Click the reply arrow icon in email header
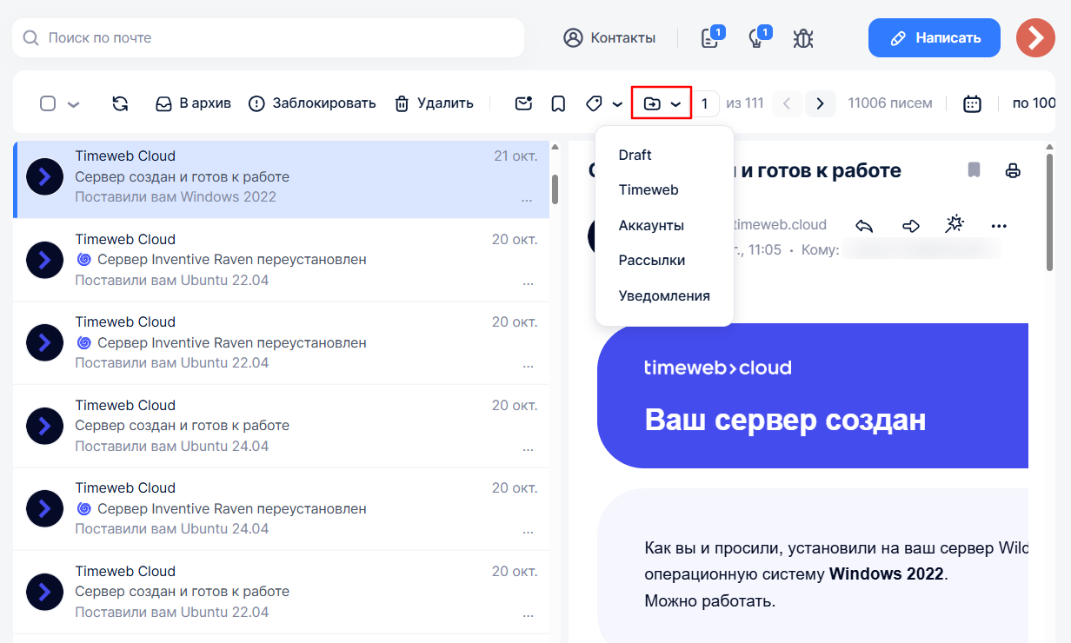The height and width of the screenshot is (643, 1071). pos(863,226)
